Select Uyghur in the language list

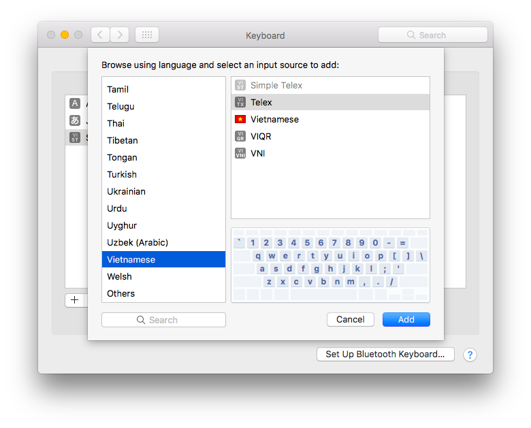pyautogui.click(x=163, y=225)
